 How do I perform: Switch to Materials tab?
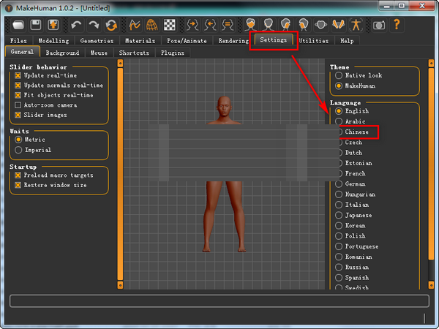point(140,41)
